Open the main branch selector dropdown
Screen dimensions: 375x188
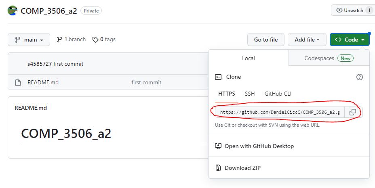point(29,40)
